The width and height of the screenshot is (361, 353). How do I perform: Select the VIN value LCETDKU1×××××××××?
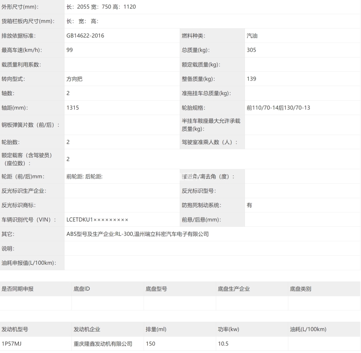[x=97, y=220]
